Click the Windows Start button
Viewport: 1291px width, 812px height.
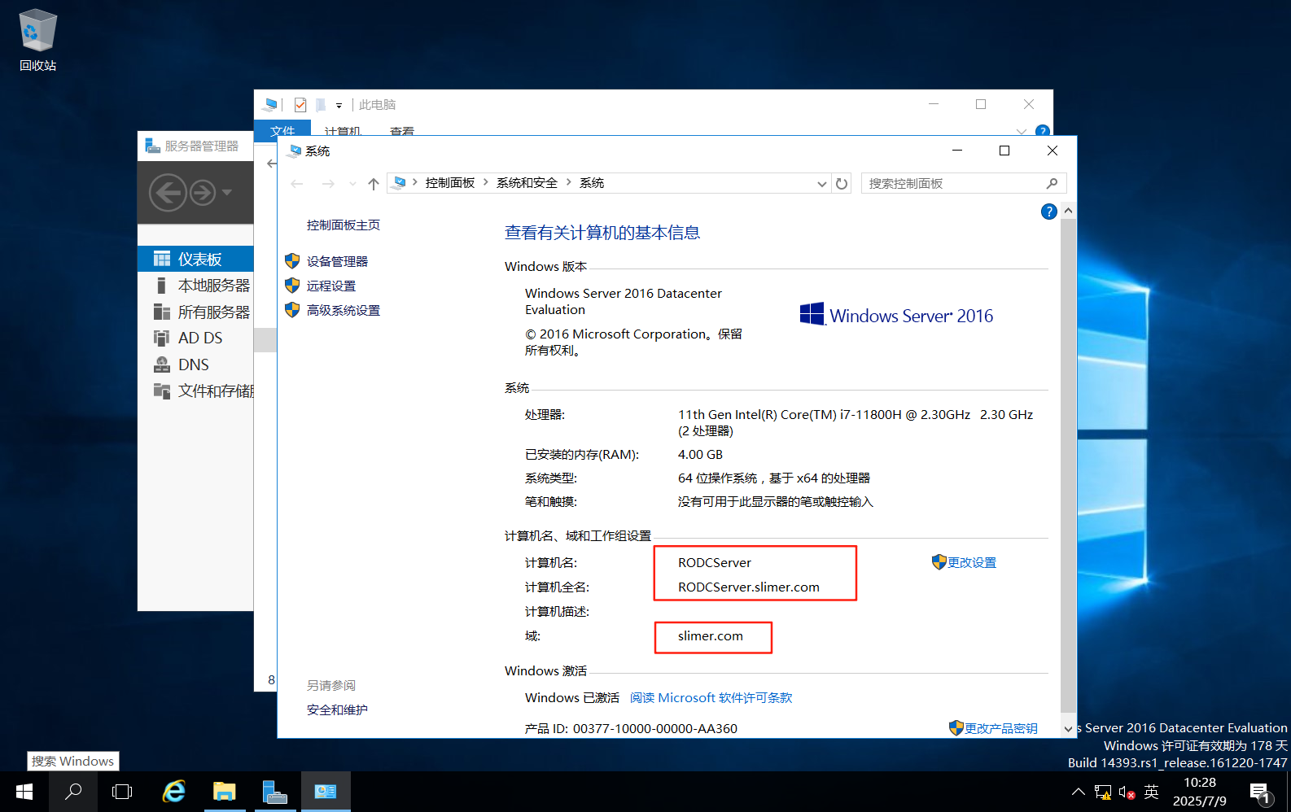pyautogui.click(x=24, y=792)
